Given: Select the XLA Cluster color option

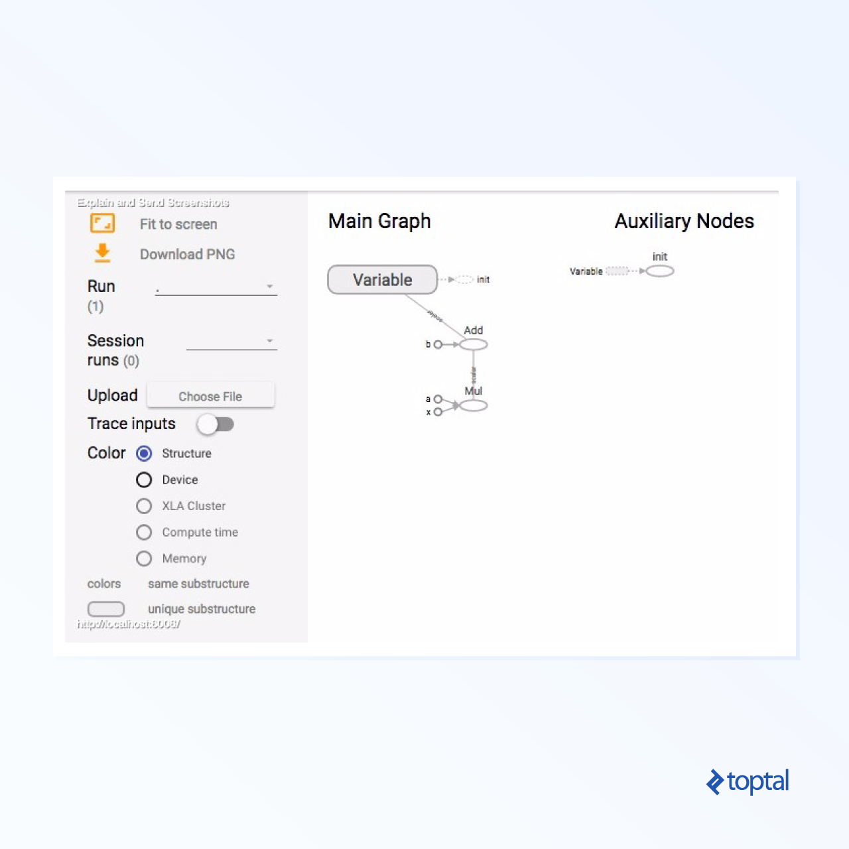Looking at the screenshot, I should click(144, 505).
